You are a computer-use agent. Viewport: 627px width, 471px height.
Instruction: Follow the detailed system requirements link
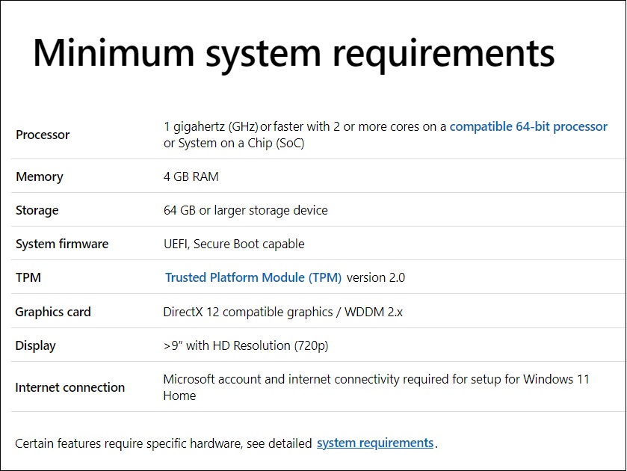pyautogui.click(x=375, y=443)
